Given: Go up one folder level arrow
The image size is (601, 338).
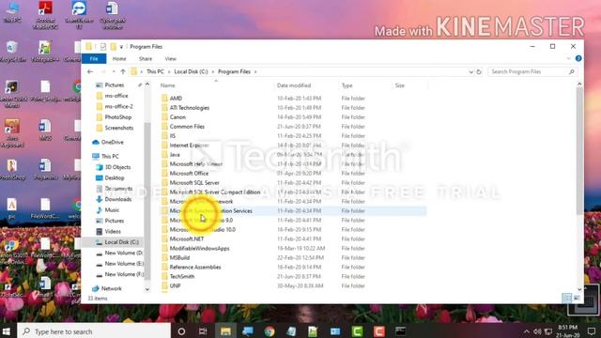Looking at the screenshot, I should [123, 71].
